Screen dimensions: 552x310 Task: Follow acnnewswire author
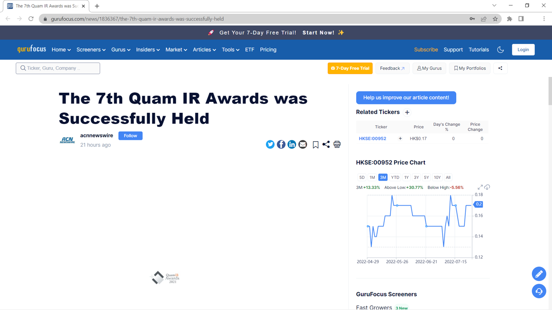pos(130,136)
